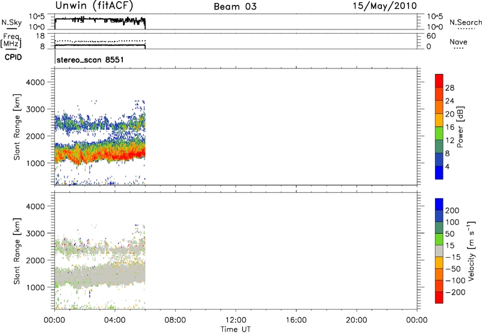Image resolution: width=482 pixels, height=333 pixels.
Task: Click the 'N.Search' legend label
Action: coord(466,22)
